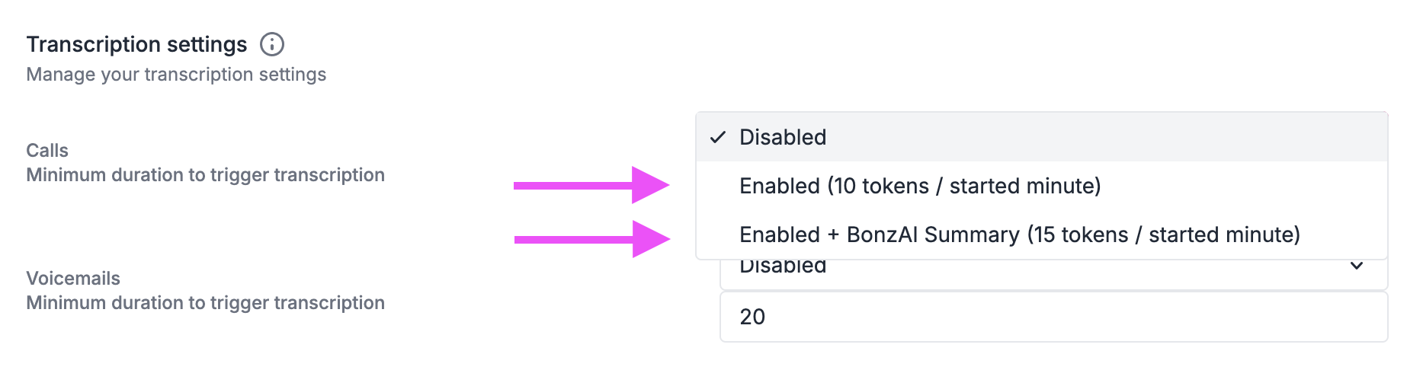Select the Disabled option in Calls list
This screenshot has width=1407, height=370.
point(1041,137)
